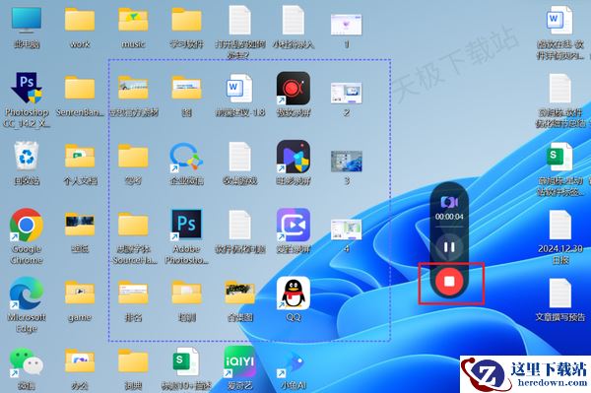Select the QQ penguin shortcut
The height and width of the screenshot is (393, 591).
[x=294, y=294]
